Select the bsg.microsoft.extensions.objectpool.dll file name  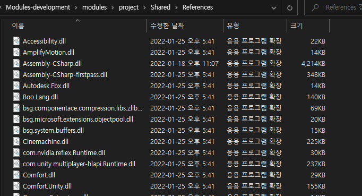click(78, 120)
